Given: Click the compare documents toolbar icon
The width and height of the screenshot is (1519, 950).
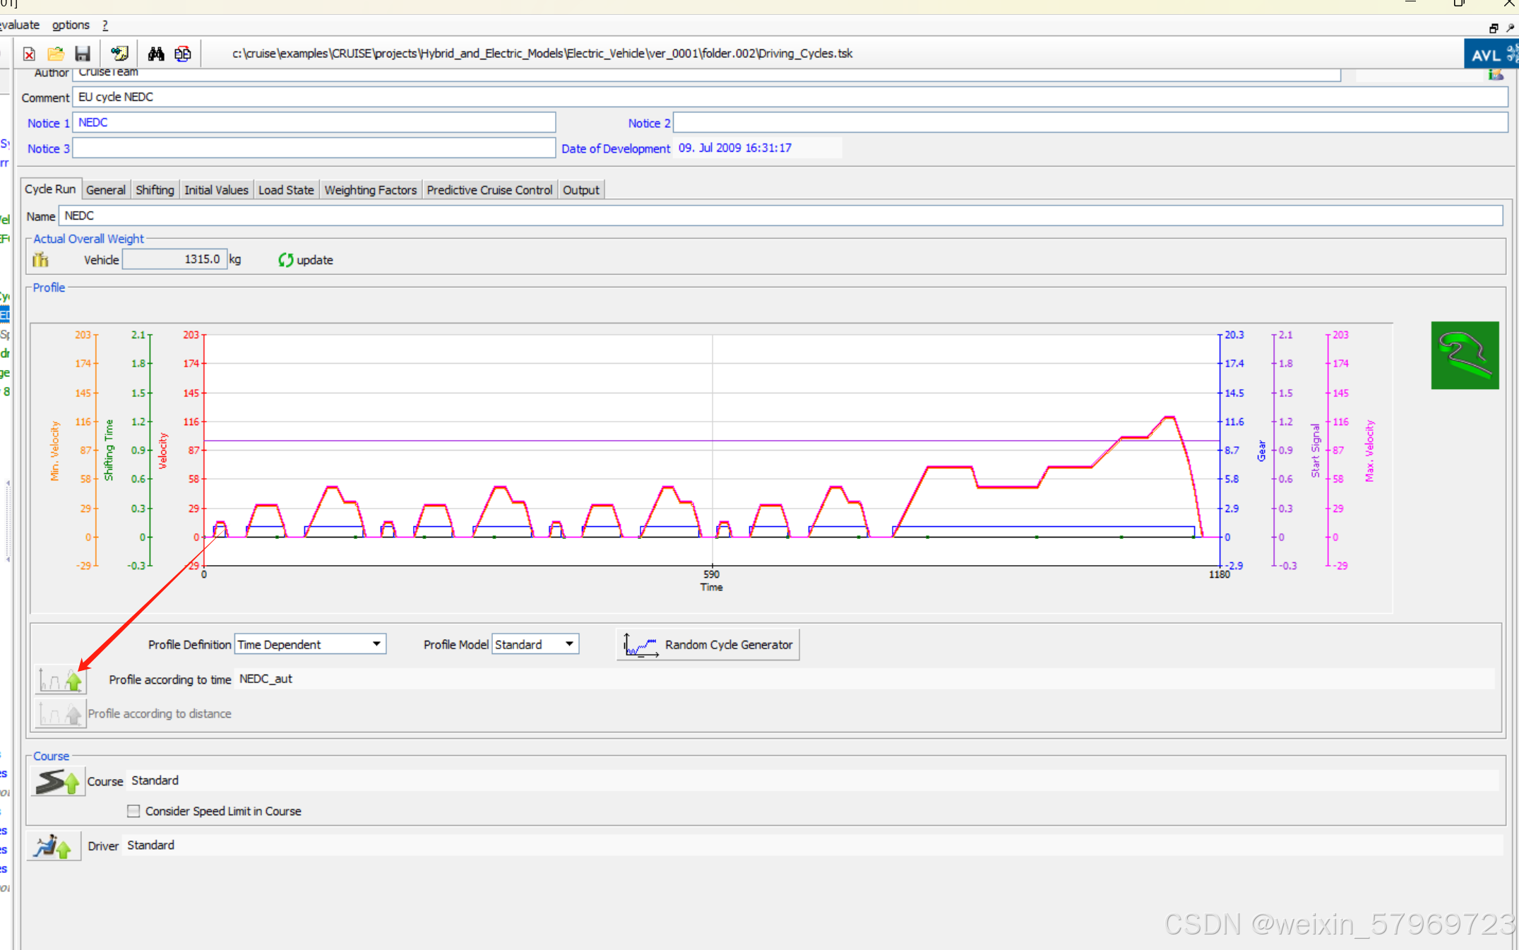Looking at the screenshot, I should click(x=182, y=54).
